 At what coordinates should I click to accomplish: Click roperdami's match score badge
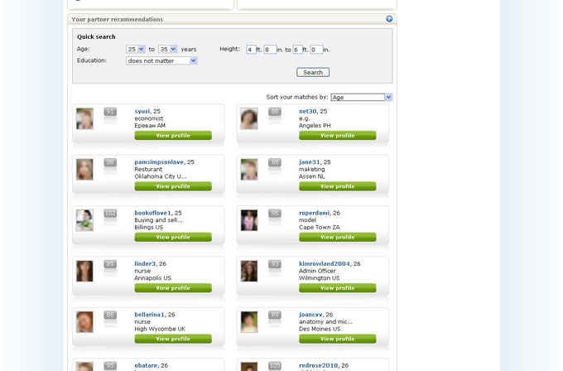point(275,214)
